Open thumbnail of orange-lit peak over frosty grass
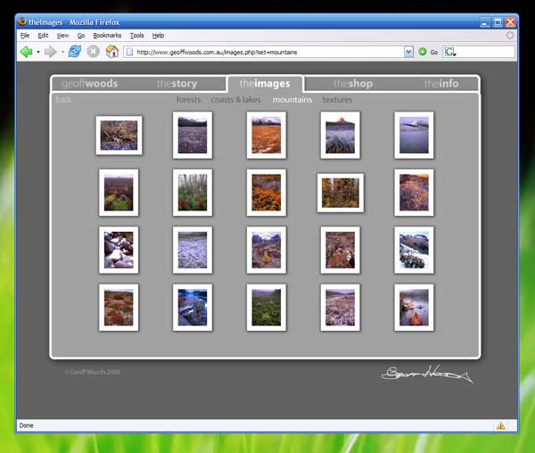This screenshot has width=535, height=453. pyautogui.click(x=341, y=135)
